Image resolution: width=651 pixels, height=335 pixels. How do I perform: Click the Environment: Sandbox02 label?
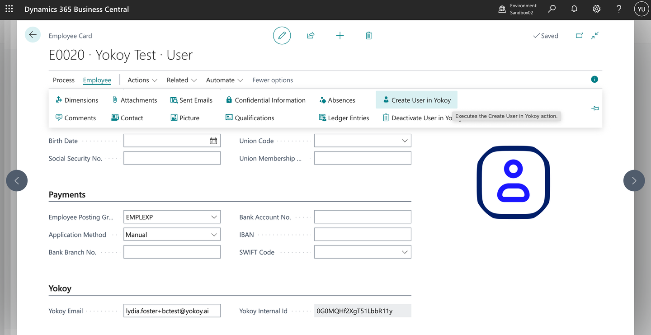click(524, 9)
